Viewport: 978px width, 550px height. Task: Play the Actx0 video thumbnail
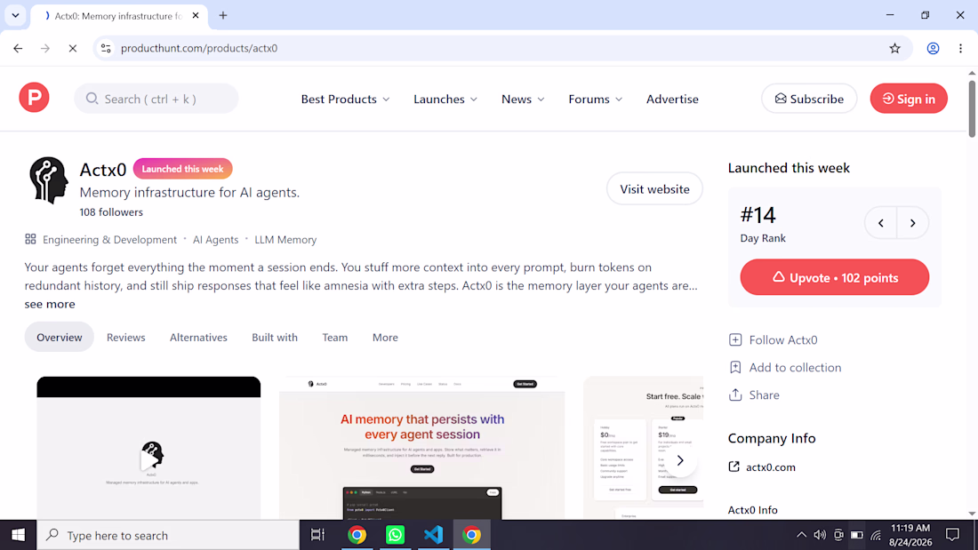coord(148,459)
